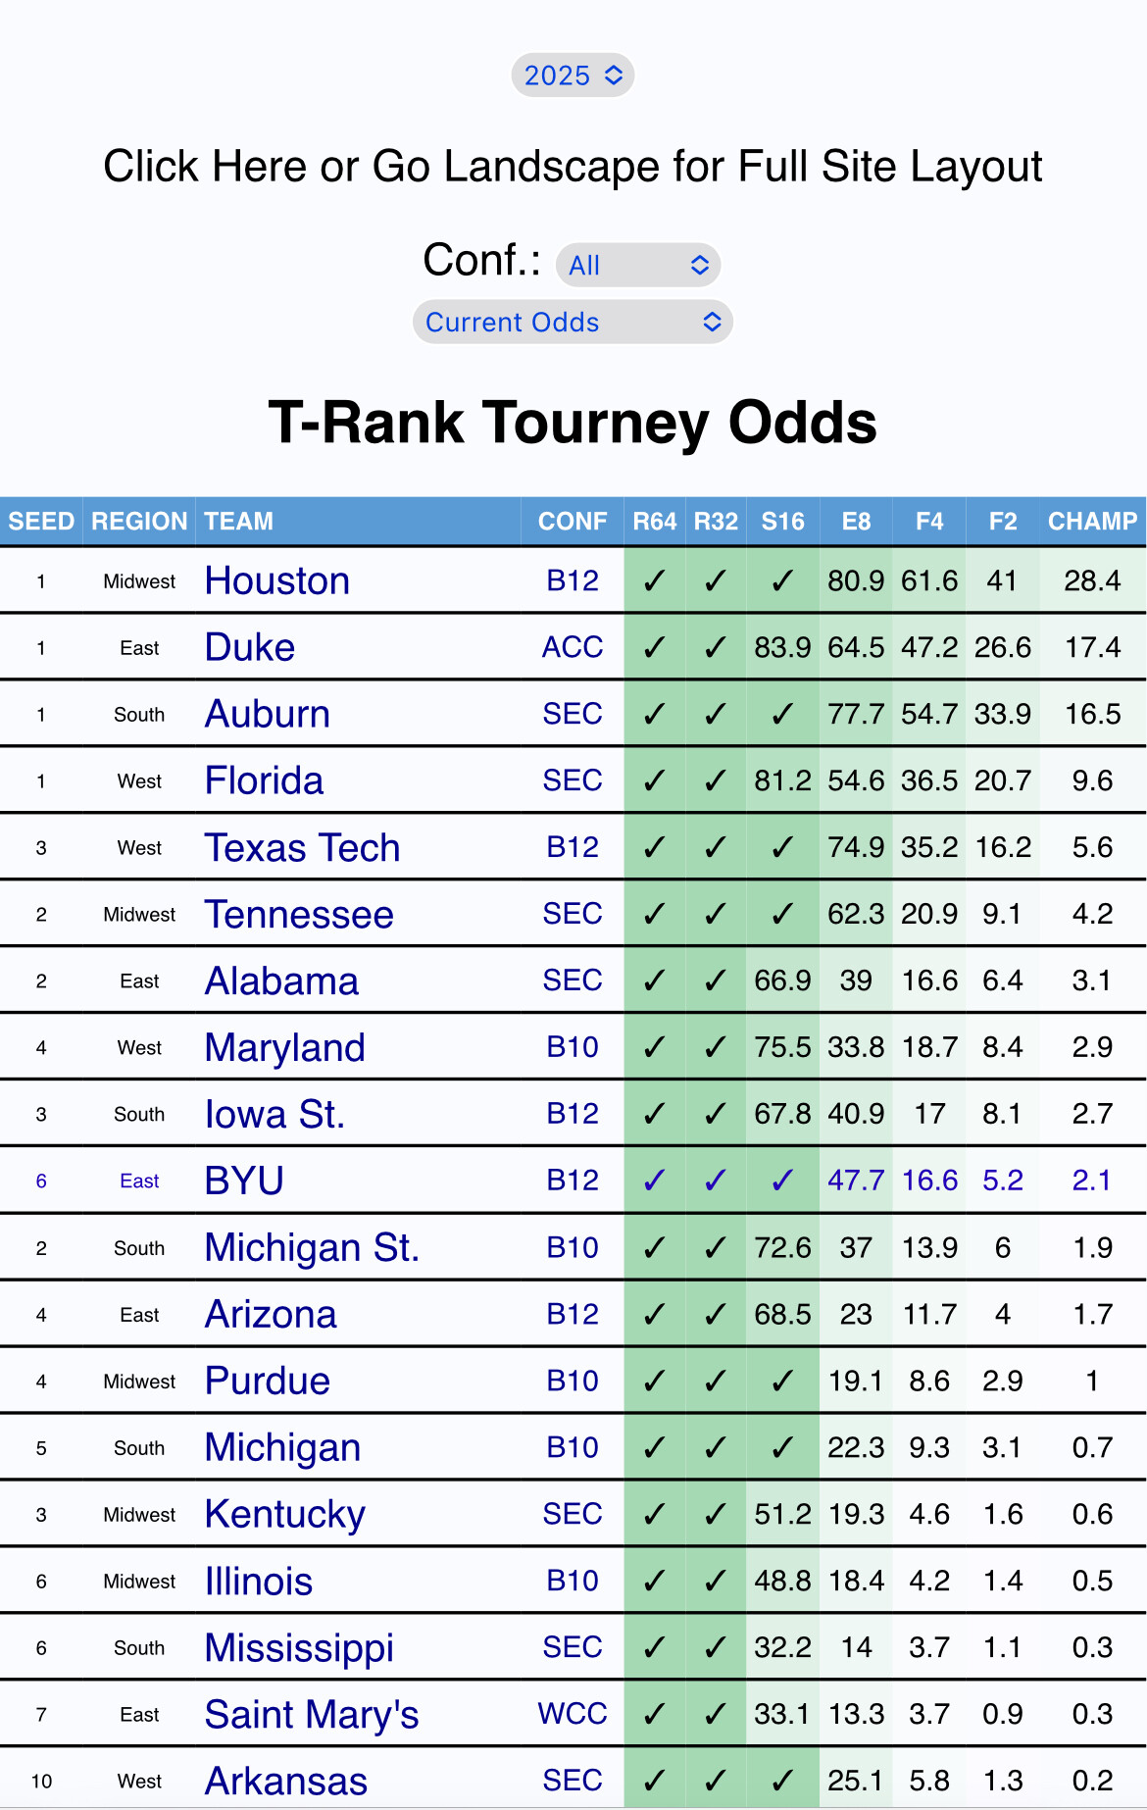
Task: Click the REGION column header
Action: 139,522
